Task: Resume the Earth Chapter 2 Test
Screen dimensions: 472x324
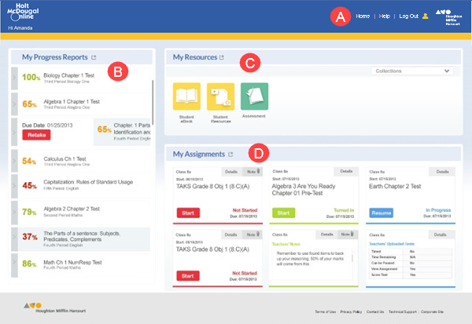Action: pos(381,213)
